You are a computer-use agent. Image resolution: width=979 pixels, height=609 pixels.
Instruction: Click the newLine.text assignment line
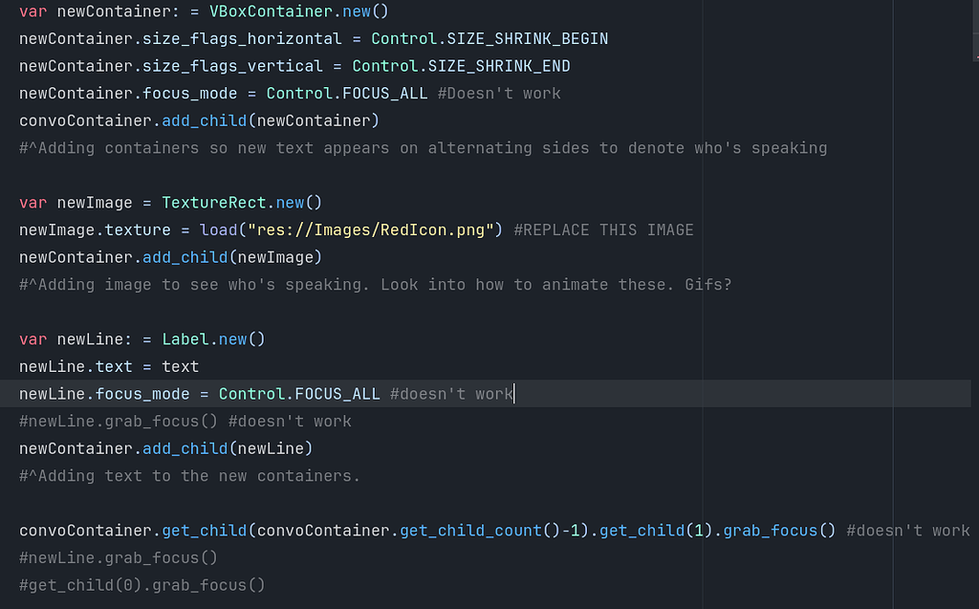110,366
